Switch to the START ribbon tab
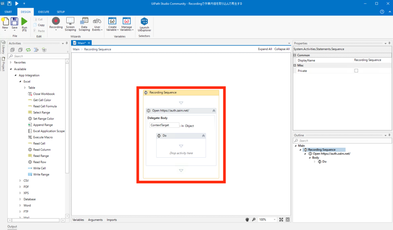This screenshot has width=393, height=230. coord(8,12)
